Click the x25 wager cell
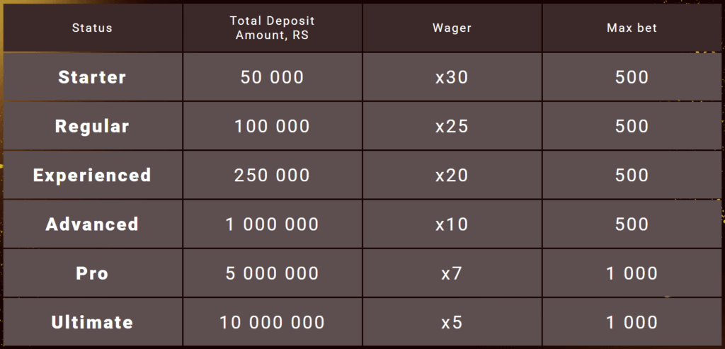The width and height of the screenshot is (725, 349). pos(452,126)
